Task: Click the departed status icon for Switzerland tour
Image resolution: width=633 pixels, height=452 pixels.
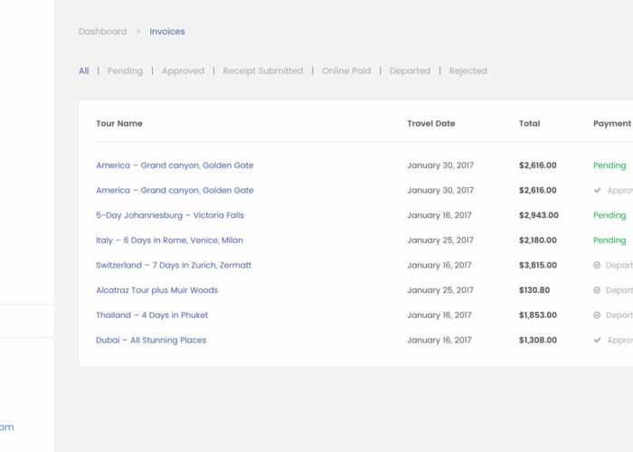Action: (597, 266)
